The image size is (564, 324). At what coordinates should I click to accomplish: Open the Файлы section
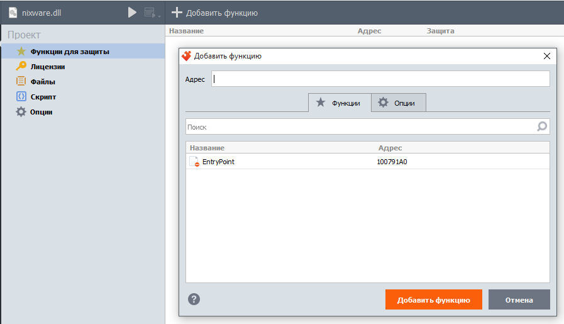42,82
